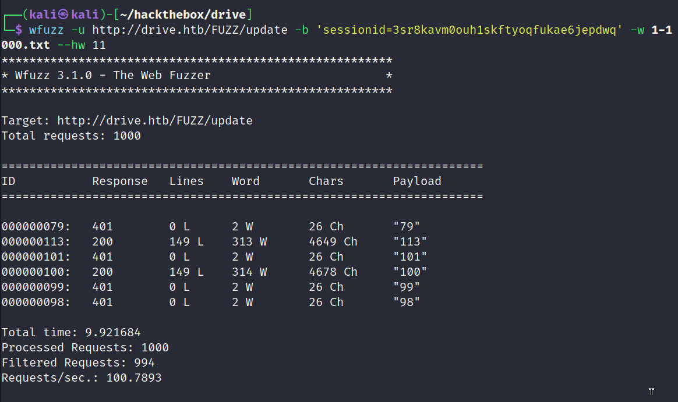Click the Requests/sec. value 100.7893
This screenshot has width=678, height=402.
(134, 378)
